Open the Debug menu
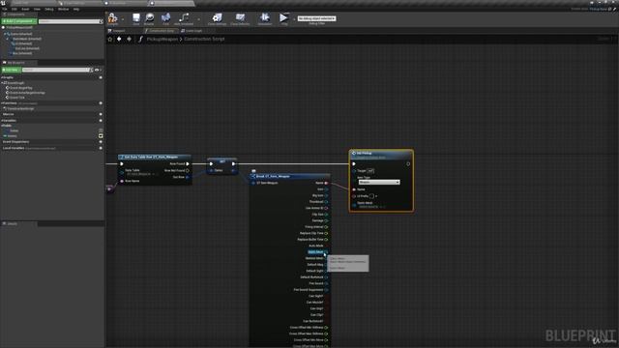This screenshot has width=619, height=348. (49, 9)
